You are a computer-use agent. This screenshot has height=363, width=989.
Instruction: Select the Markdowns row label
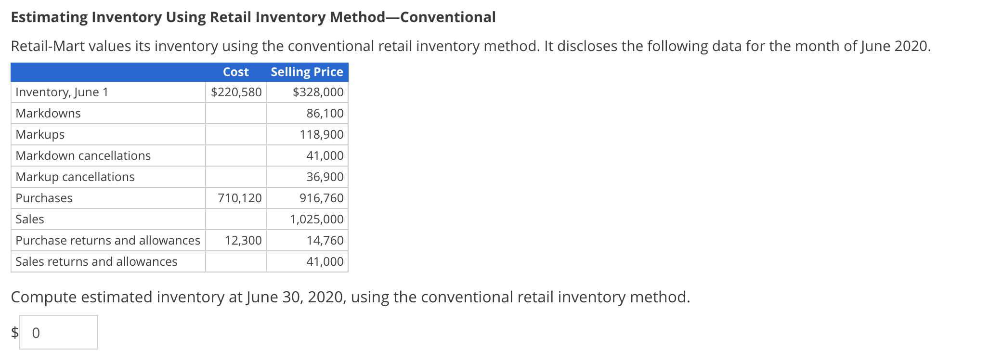(x=48, y=113)
